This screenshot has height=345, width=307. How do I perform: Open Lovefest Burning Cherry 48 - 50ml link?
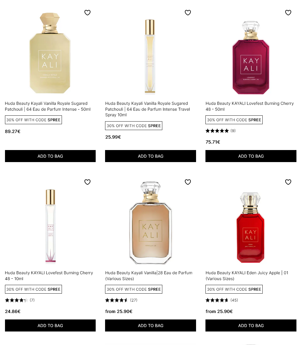point(249,106)
